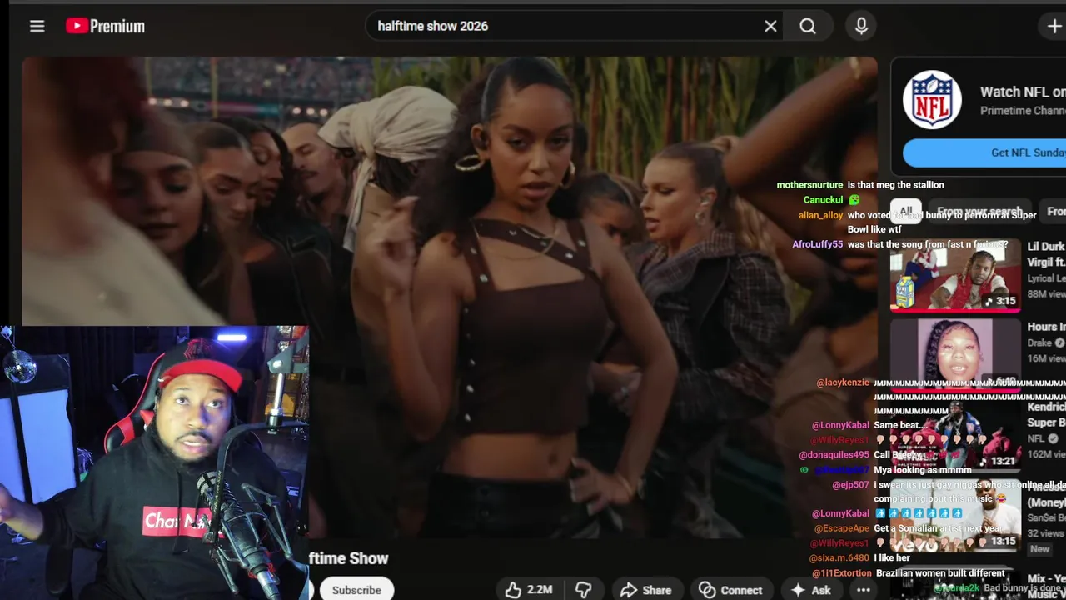1066x600 pixels.
Task: Click the video title ending 'ftime Show'
Action: click(x=348, y=558)
